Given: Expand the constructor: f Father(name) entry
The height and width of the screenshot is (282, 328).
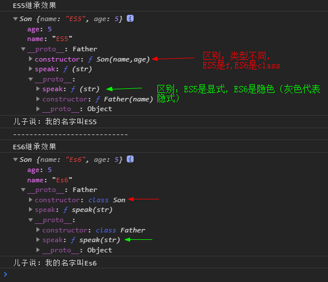Looking at the screenshot, I should click(38, 99).
